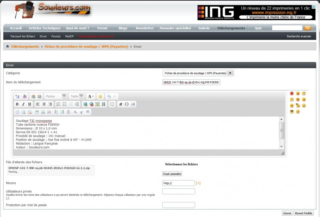Wrap selection in quote tags
320x217 pixels.
(x=112, y=104)
